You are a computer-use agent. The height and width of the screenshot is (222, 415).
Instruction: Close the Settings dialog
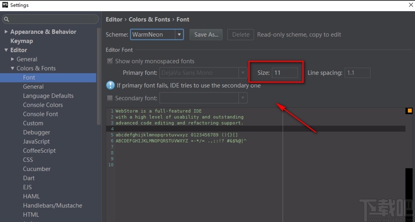(411, 5)
